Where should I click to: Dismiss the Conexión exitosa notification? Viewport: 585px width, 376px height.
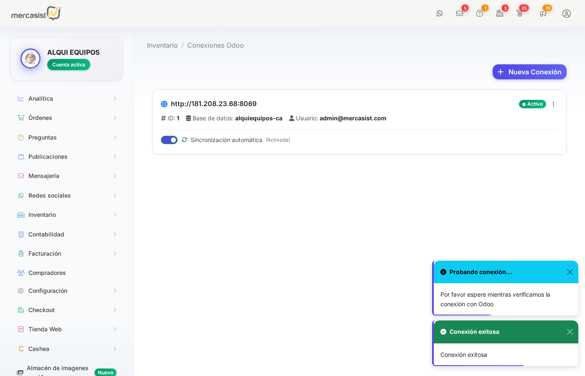(570, 332)
